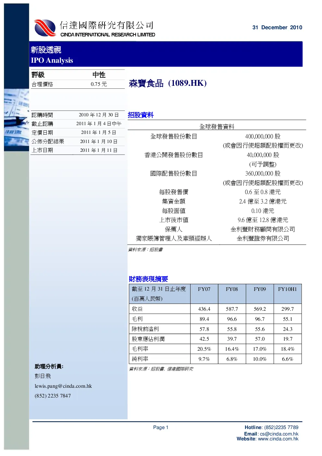Select the date 2010 年 12 月 30 日
This screenshot has width=322, height=456.
pos(99,115)
